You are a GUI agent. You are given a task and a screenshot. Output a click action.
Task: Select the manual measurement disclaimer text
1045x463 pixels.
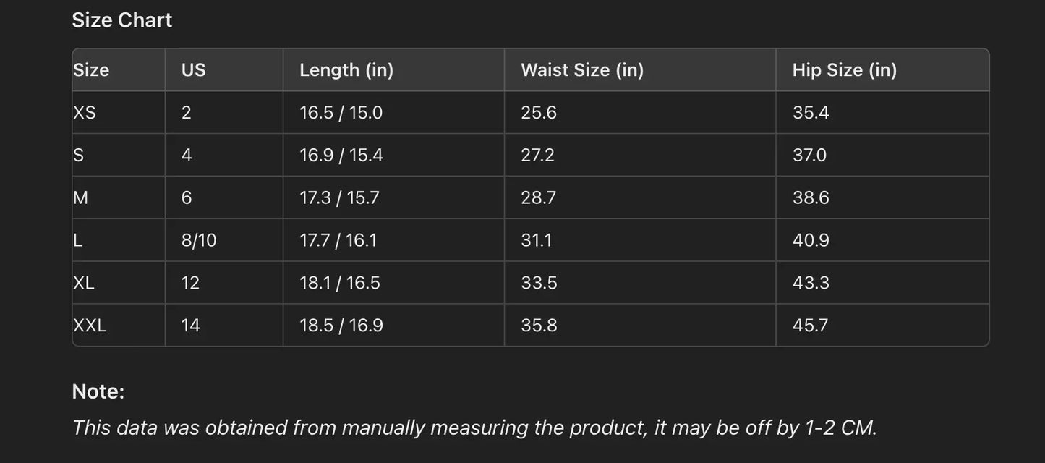[474, 428]
